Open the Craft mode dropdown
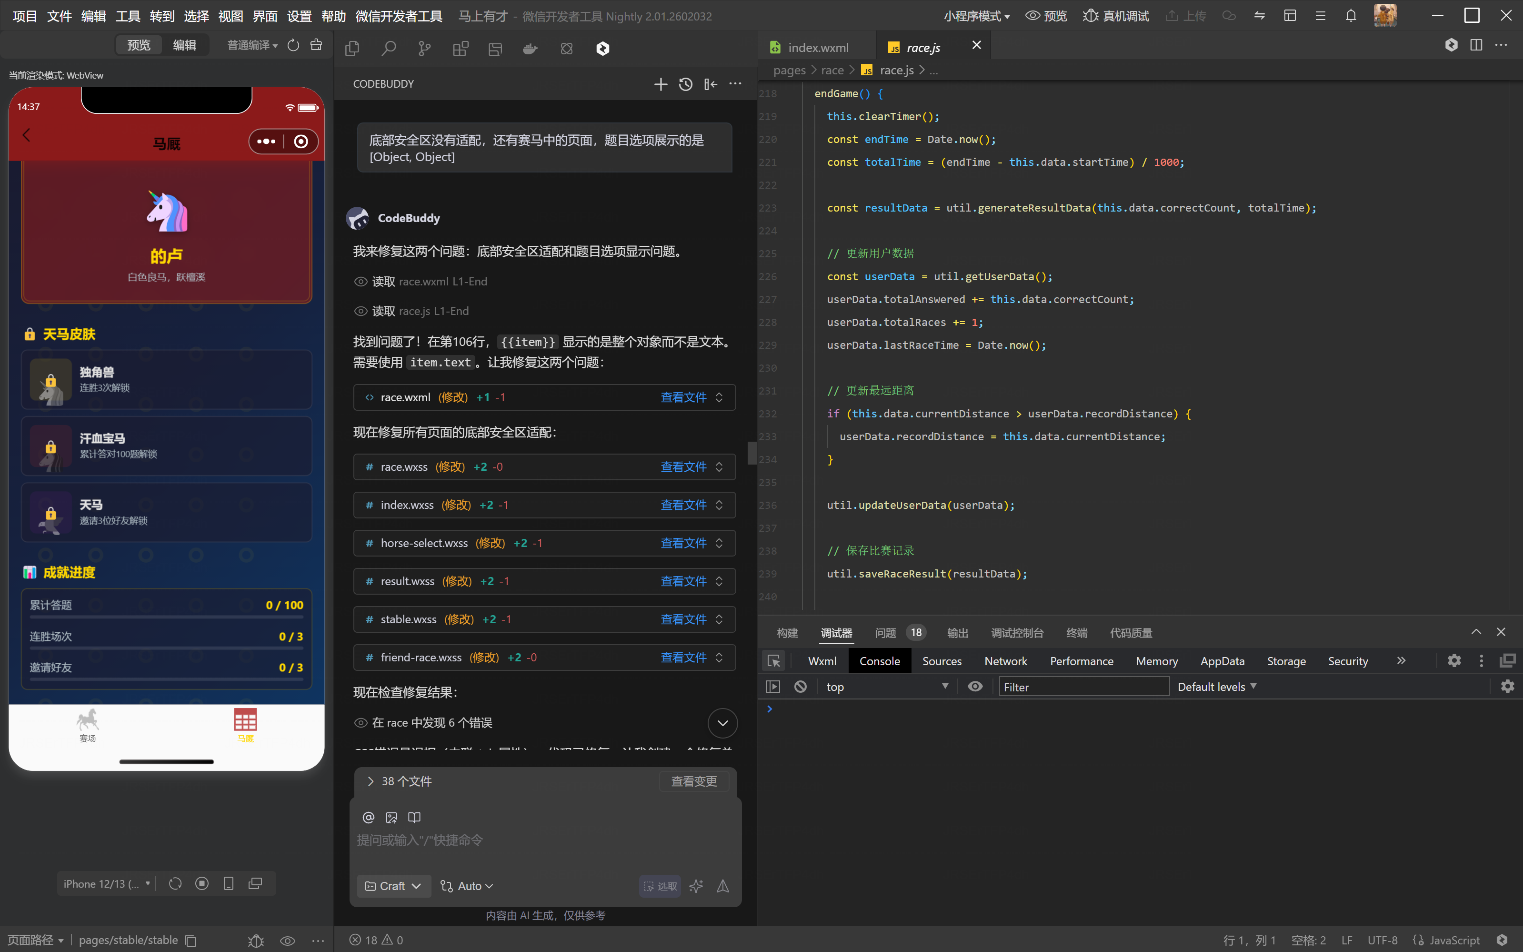This screenshot has width=1523, height=952. click(x=393, y=886)
